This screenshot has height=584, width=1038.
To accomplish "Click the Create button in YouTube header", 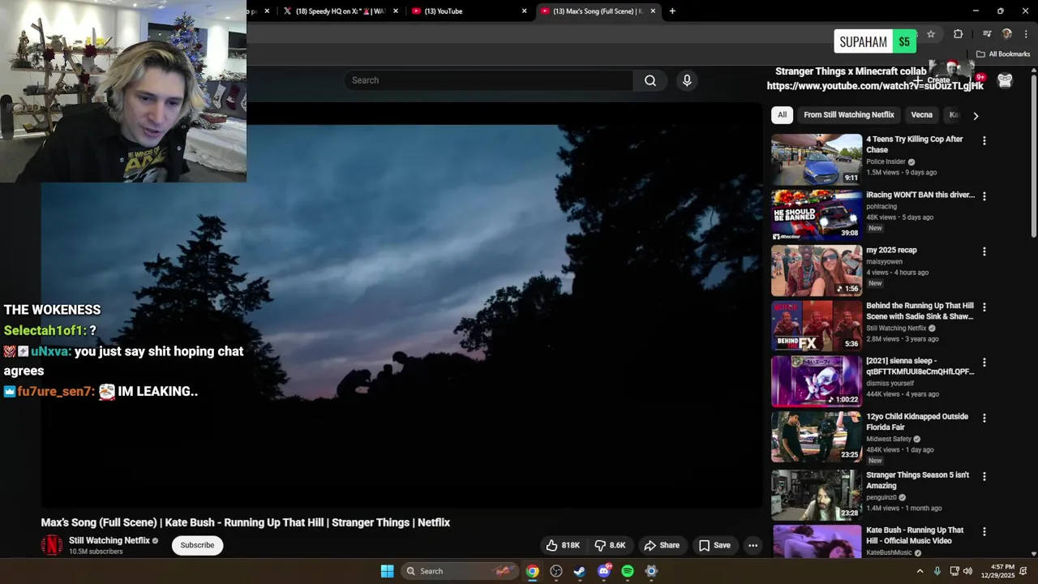I will (933, 80).
